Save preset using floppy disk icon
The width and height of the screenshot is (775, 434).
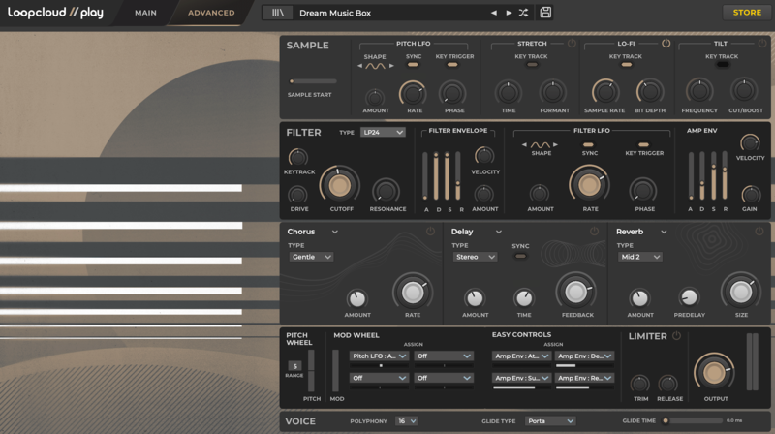pyautogui.click(x=545, y=13)
